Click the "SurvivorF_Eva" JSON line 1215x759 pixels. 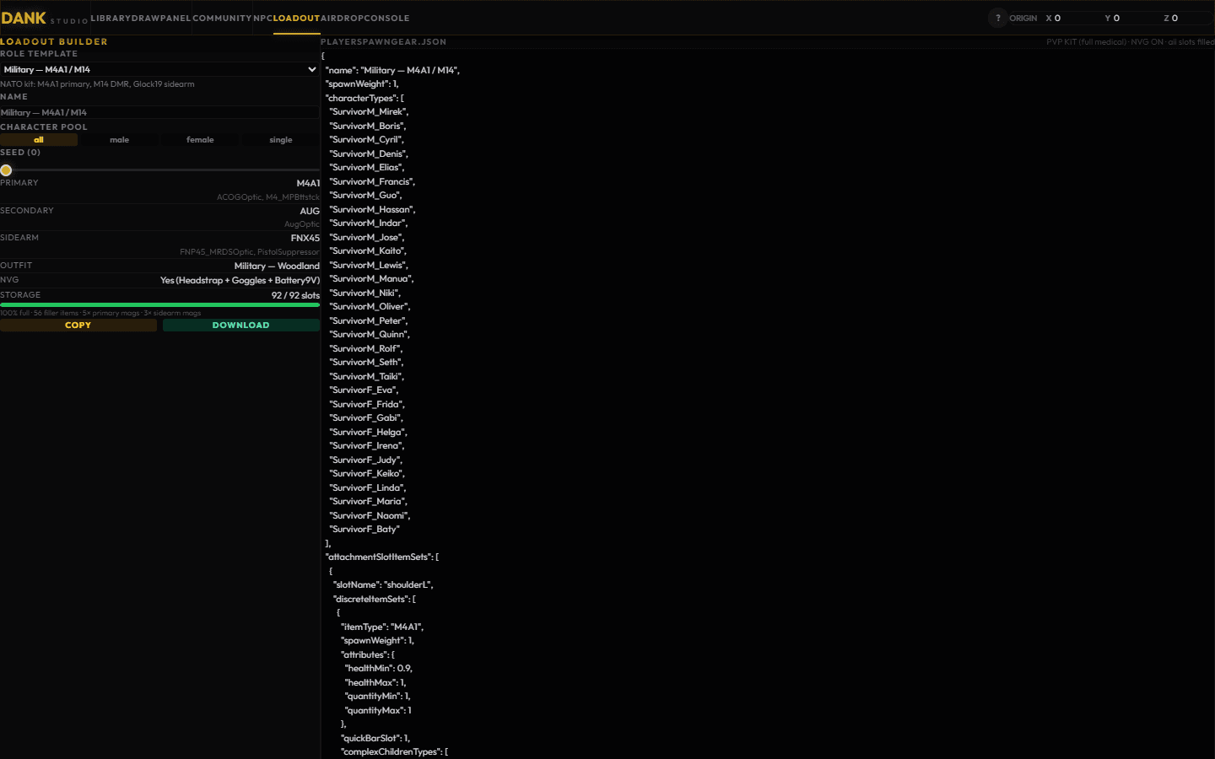364,390
